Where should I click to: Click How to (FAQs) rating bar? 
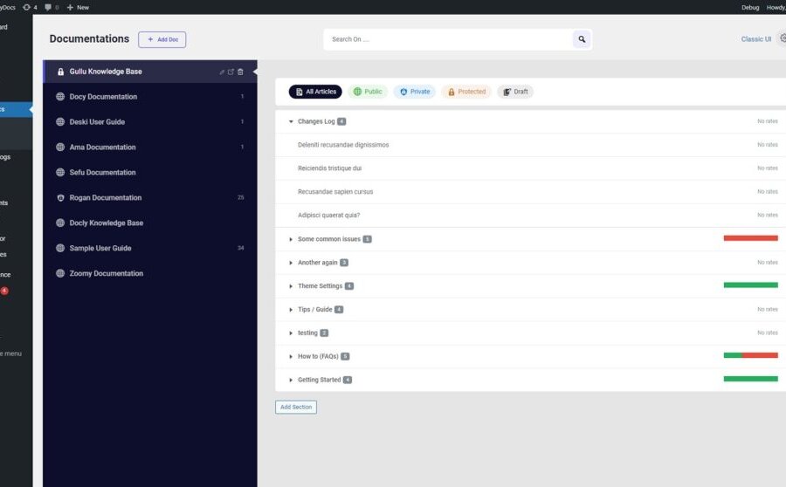tap(750, 355)
